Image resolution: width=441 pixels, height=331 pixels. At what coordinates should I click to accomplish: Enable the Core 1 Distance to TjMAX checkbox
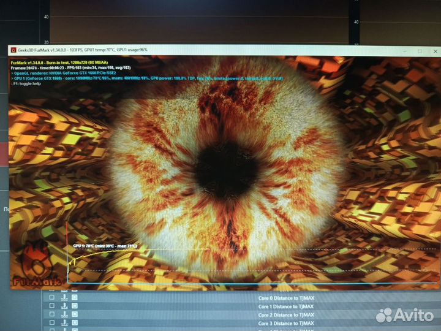point(51,306)
